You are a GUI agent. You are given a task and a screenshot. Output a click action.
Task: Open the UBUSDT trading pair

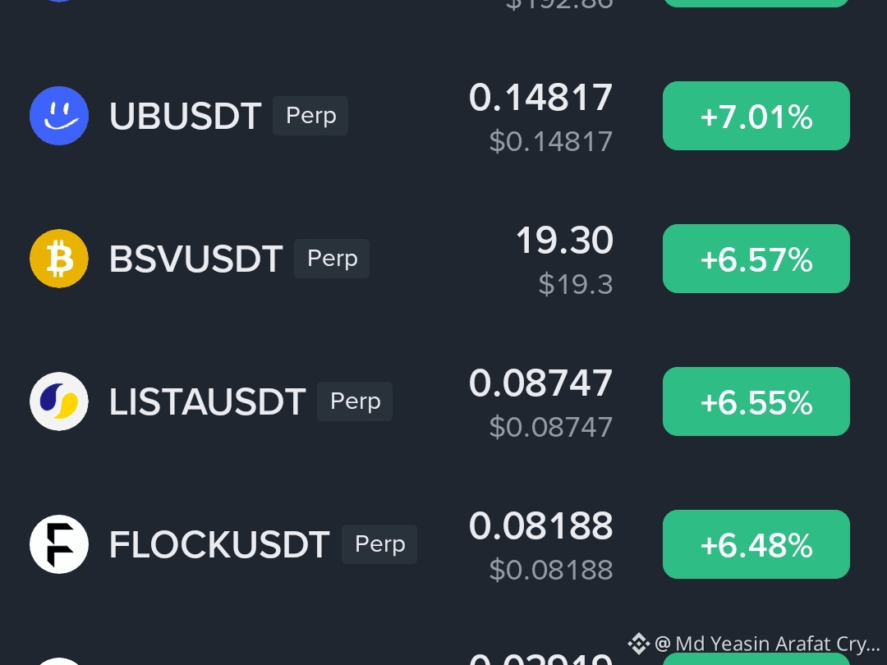click(x=186, y=116)
